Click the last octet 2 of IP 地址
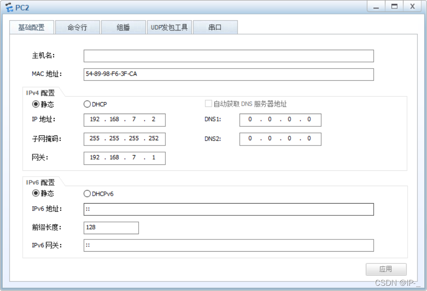The width and height of the screenshot is (427, 291). coord(154,119)
